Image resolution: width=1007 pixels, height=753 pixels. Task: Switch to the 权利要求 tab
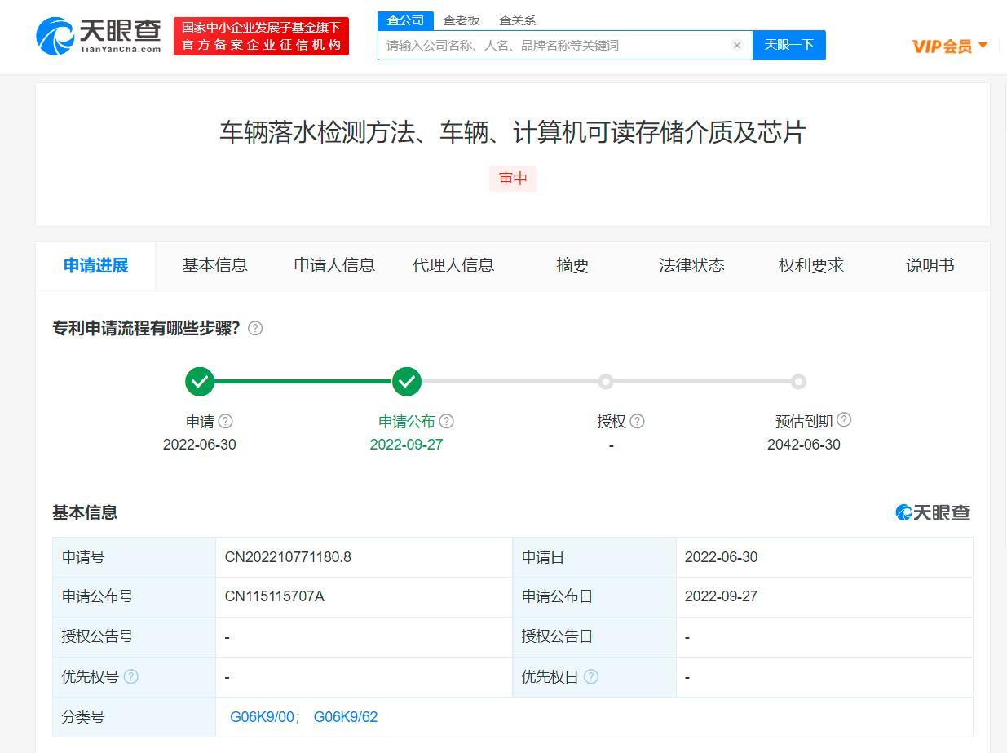(x=811, y=265)
